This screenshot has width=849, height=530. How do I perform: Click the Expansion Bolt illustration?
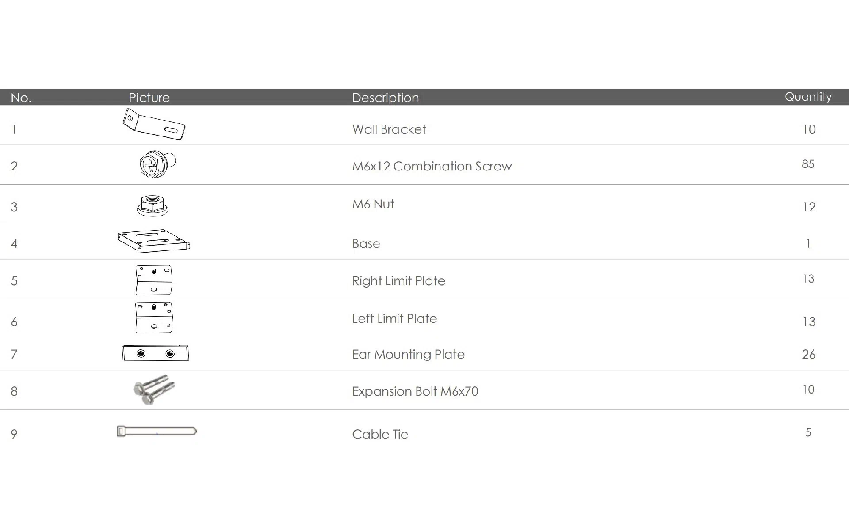click(154, 390)
